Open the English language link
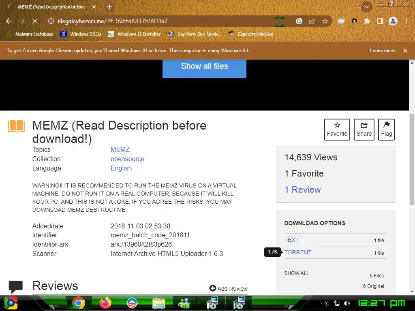The image size is (415, 311). coord(121,168)
